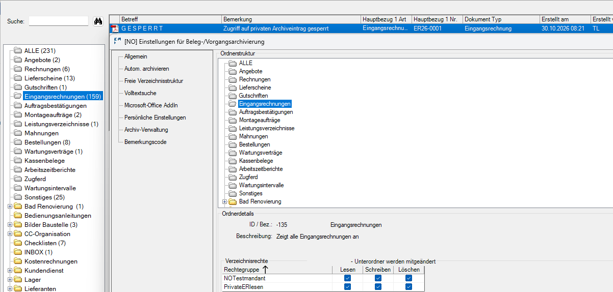The image size is (613, 292).
Task: Click the Rechnungen (6) folder icon
Action: 18,69
